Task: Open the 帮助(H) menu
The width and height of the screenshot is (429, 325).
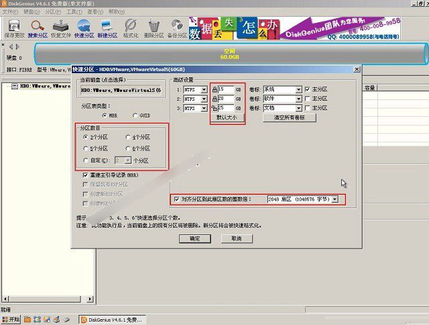Action: pos(117,12)
